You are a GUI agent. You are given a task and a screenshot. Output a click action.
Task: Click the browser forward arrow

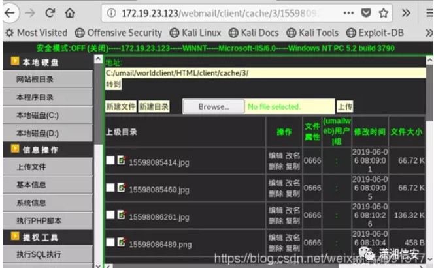point(30,13)
